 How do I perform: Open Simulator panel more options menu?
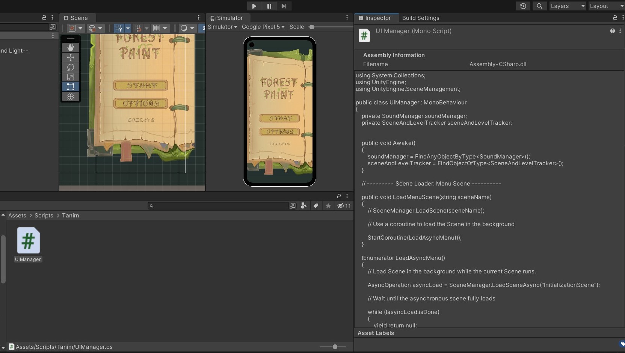tap(347, 18)
